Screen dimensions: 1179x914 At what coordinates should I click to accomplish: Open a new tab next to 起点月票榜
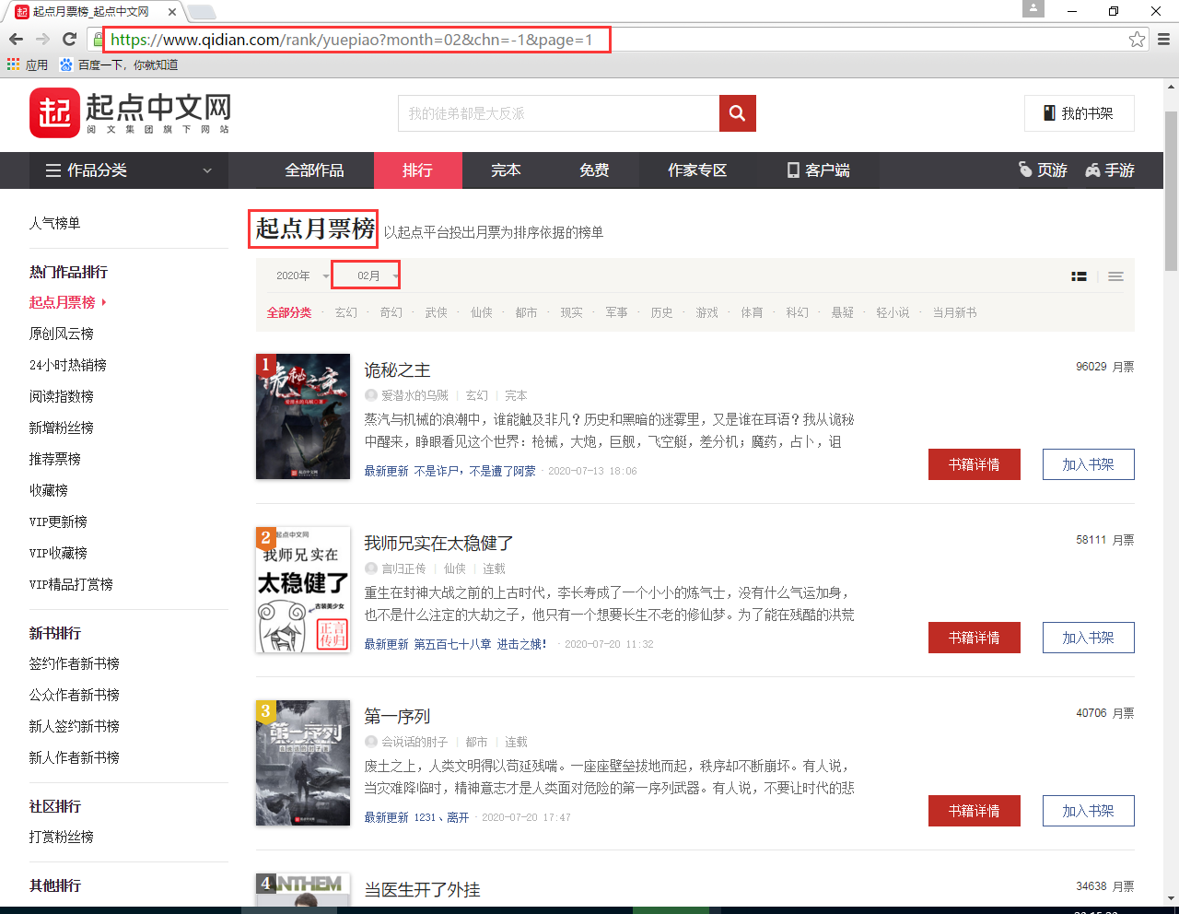(x=202, y=12)
